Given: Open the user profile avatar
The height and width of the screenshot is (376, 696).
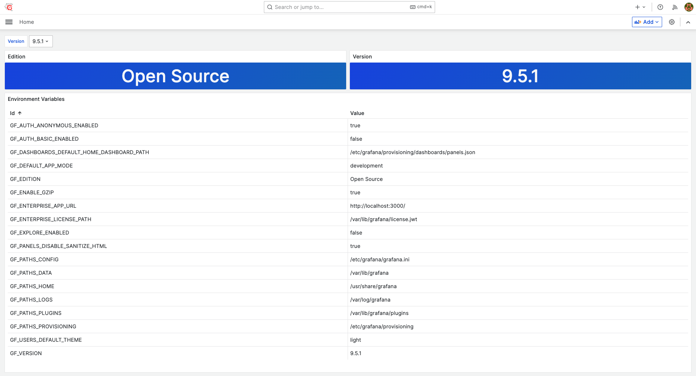Looking at the screenshot, I should [689, 7].
